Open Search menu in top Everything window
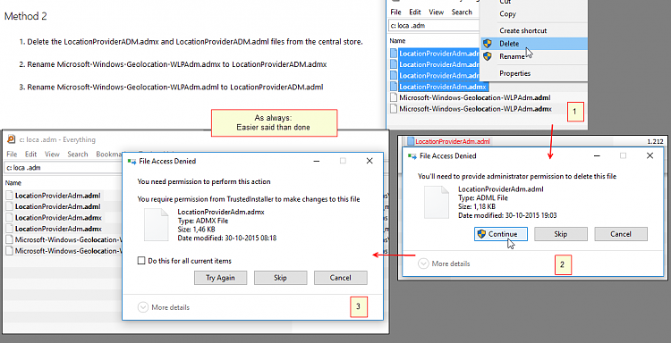The width and height of the screenshot is (671, 343). [x=462, y=12]
